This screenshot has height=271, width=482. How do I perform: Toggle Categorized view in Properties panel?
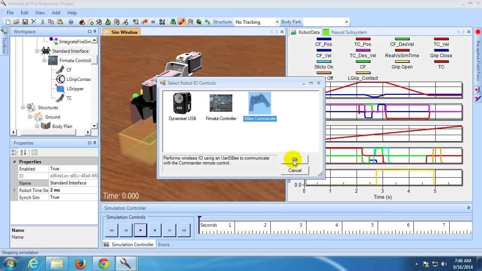coord(15,152)
